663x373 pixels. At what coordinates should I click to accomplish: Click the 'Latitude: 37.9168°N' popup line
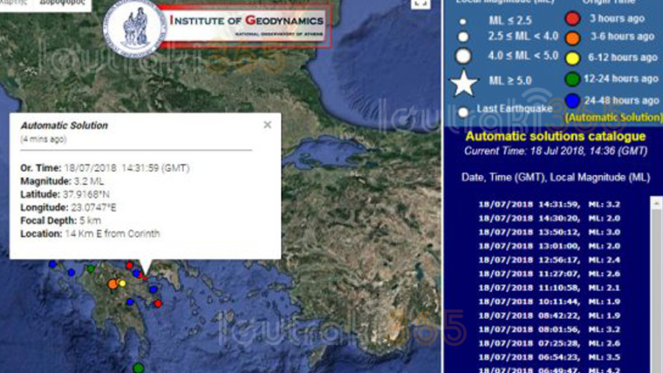[x=65, y=194]
